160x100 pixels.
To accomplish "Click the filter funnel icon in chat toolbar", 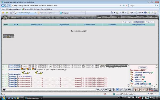I will pos(106,90).
